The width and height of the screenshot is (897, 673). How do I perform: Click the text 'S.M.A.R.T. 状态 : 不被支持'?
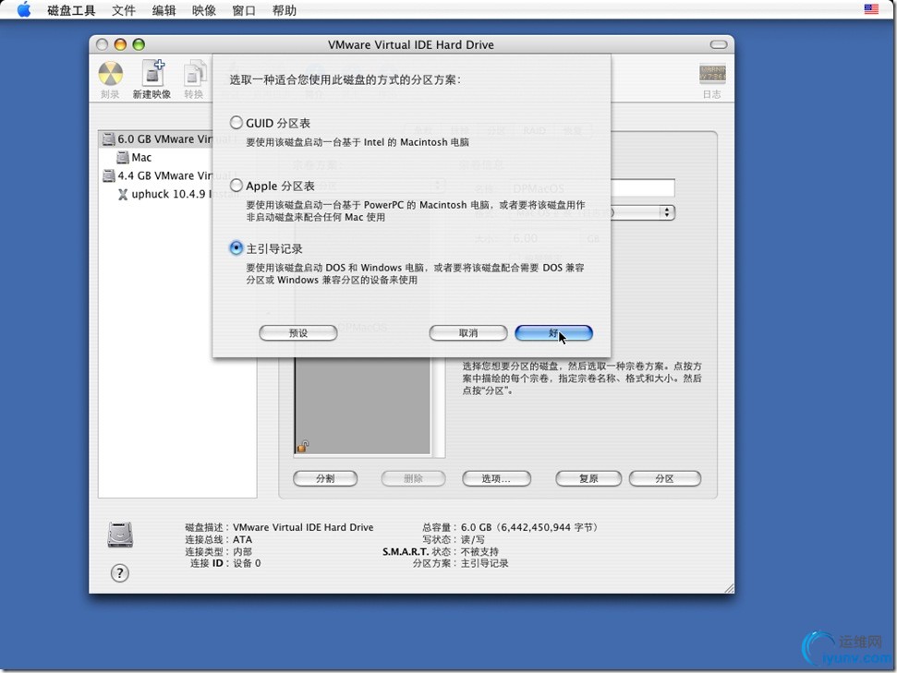click(x=441, y=552)
